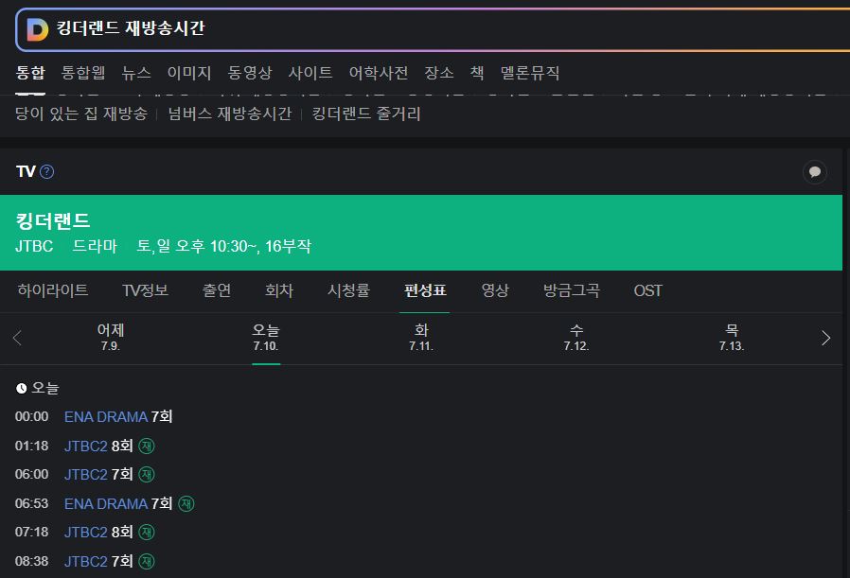
Task: Click related search 당이 있는 집 재방송
Action: pyautogui.click(x=81, y=114)
